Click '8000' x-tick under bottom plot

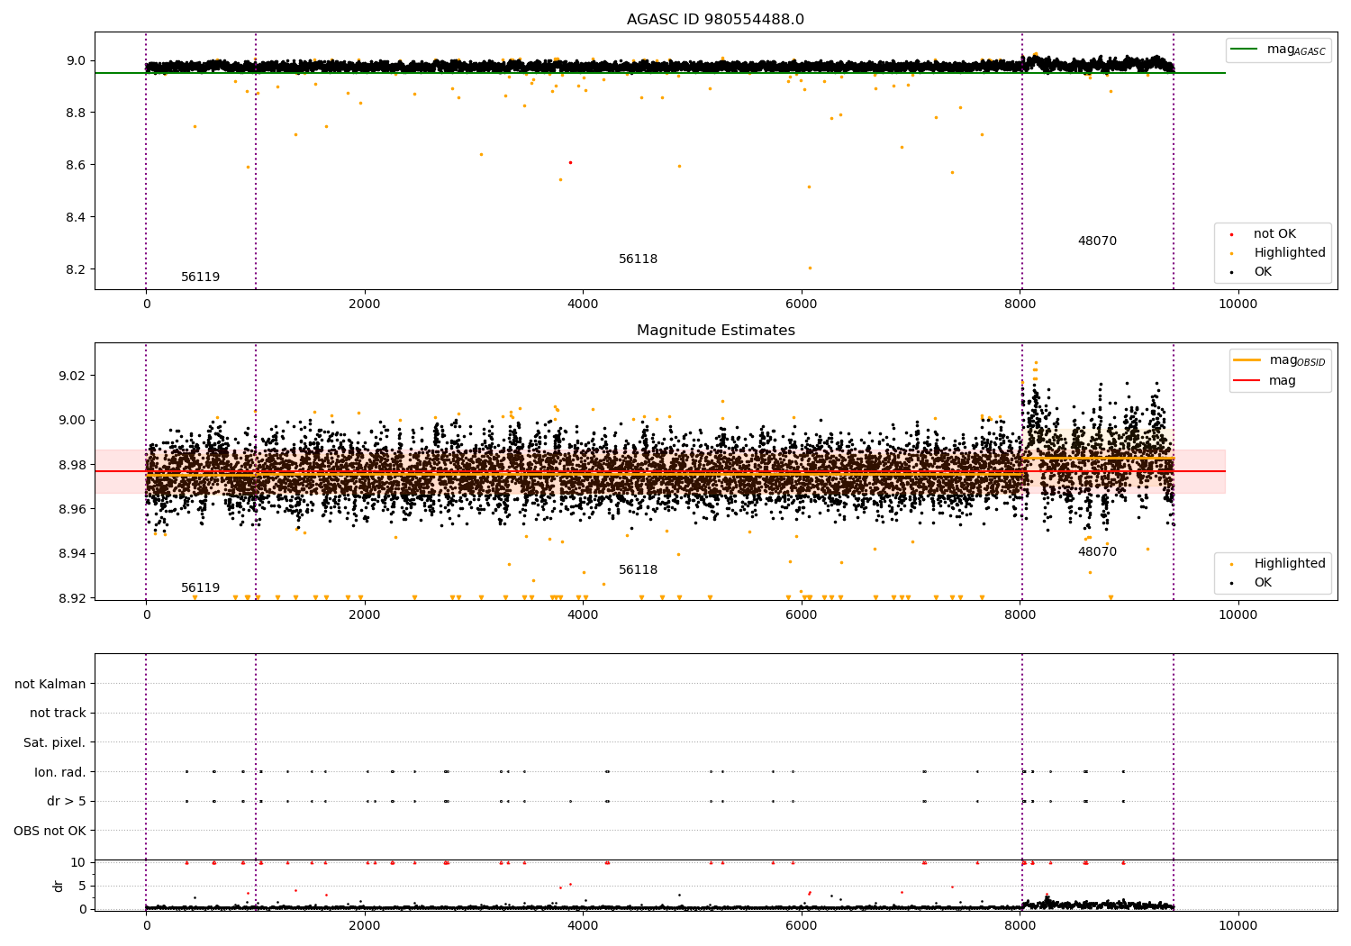1020,926
